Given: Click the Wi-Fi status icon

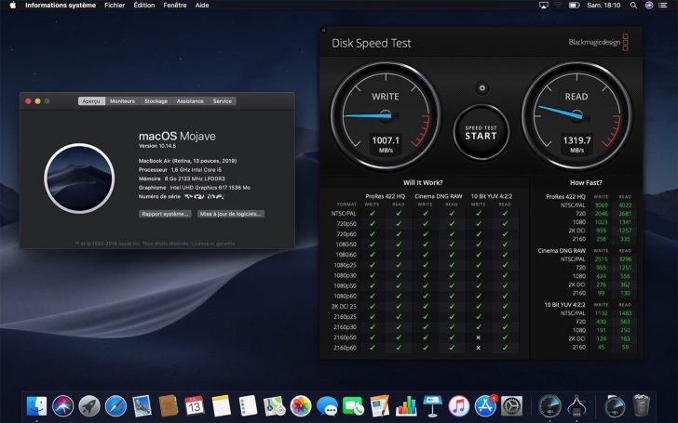Looking at the screenshot, I should (x=558, y=6).
